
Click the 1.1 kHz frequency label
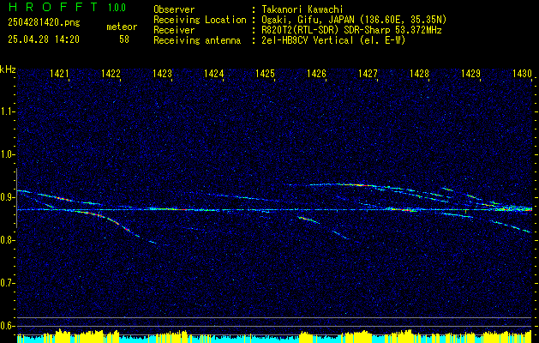coord(8,111)
